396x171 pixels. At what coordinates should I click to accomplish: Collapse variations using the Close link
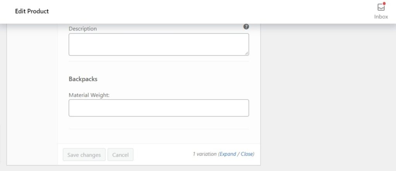(247, 154)
